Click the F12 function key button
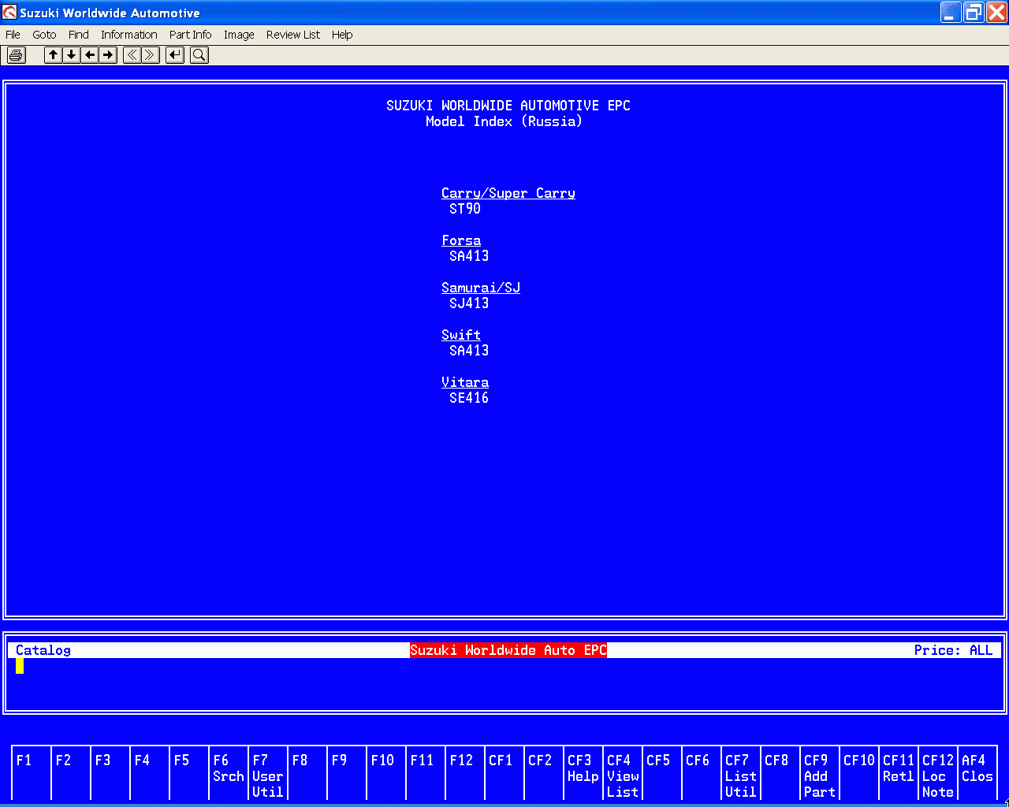This screenshot has height=807, width=1009. click(465, 773)
